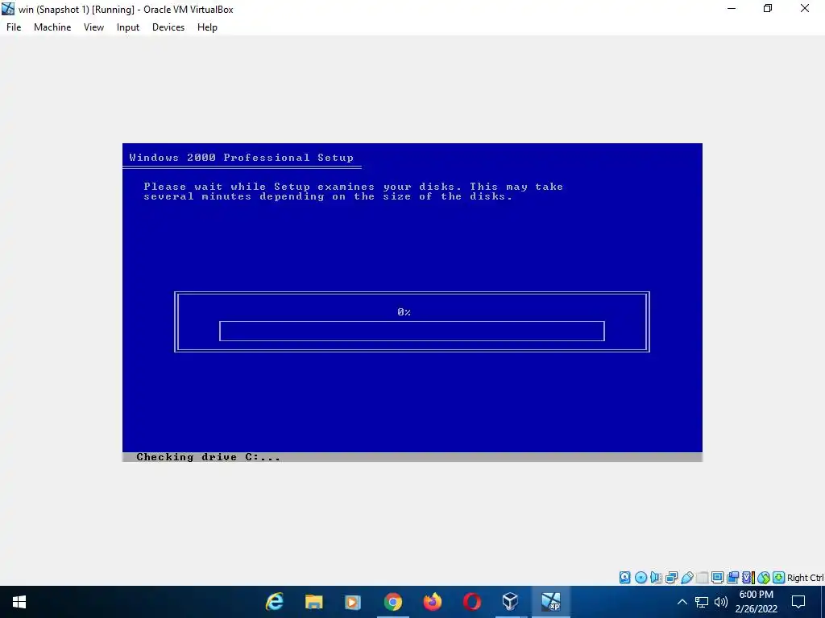Viewport: 825px width, 618px height.
Task: Click the hard disk activity indicator icon
Action: click(624, 578)
